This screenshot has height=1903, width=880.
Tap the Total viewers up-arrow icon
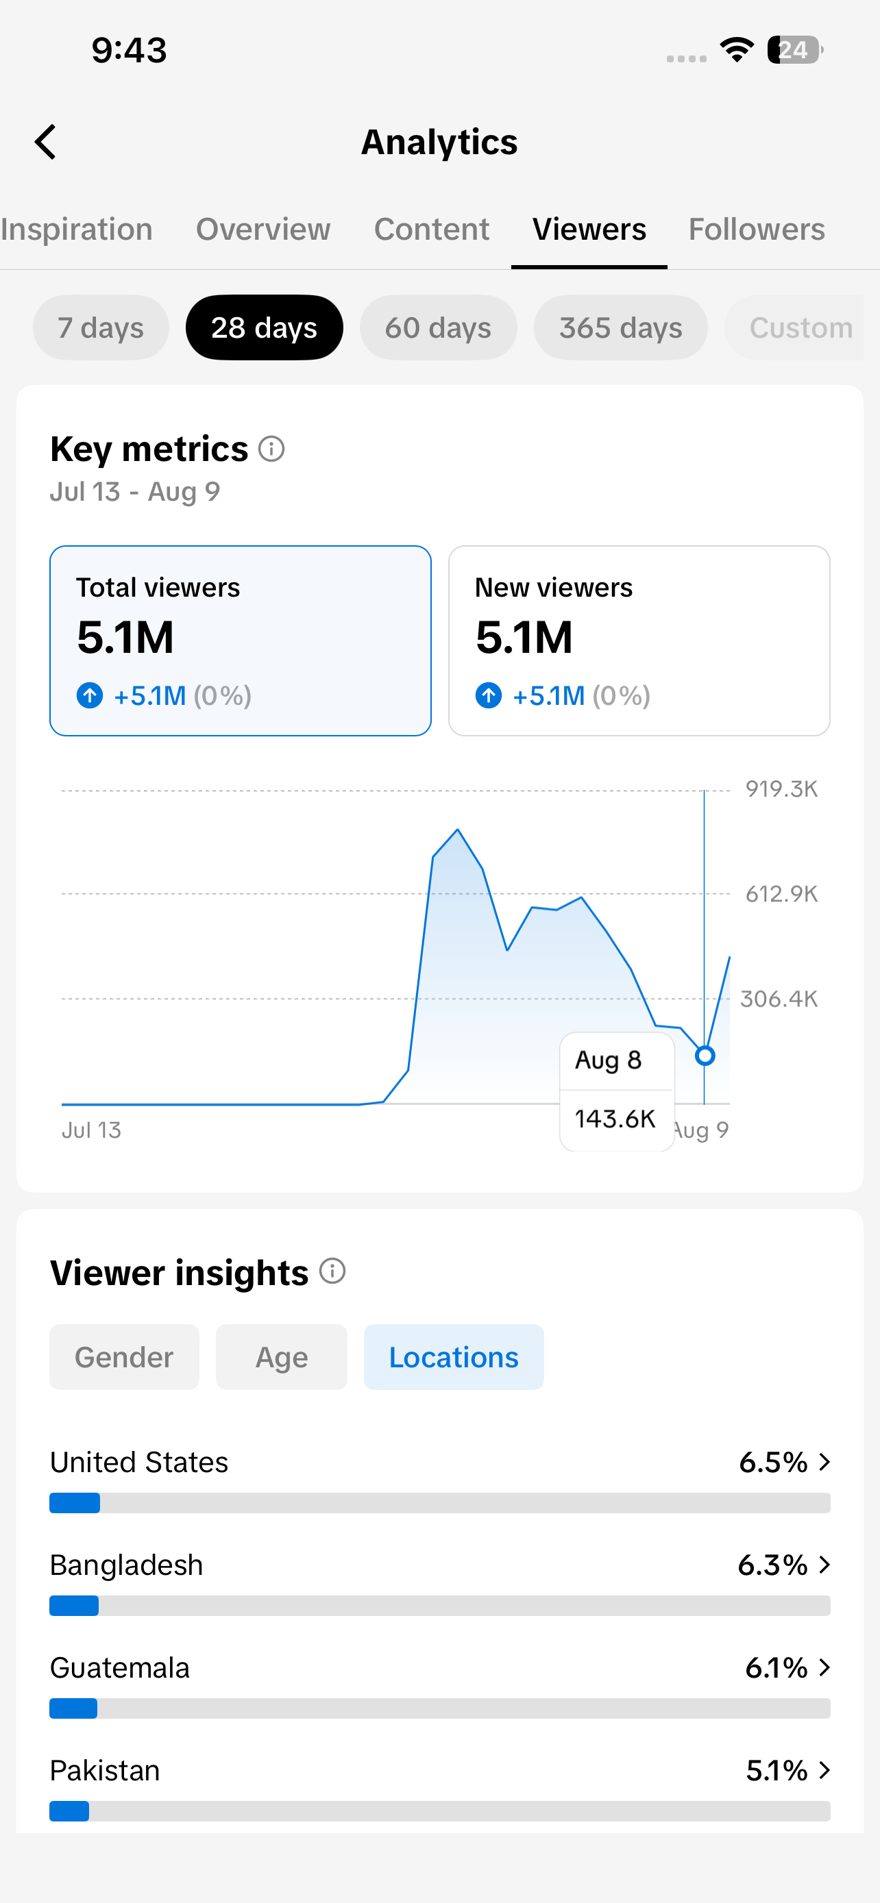click(x=90, y=695)
